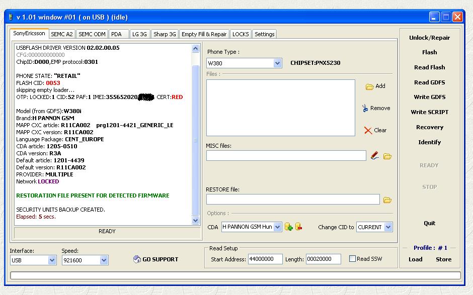Screen dimensions: 473x295
Task: Click the GO SUPPORT icon
Action: click(x=137, y=259)
